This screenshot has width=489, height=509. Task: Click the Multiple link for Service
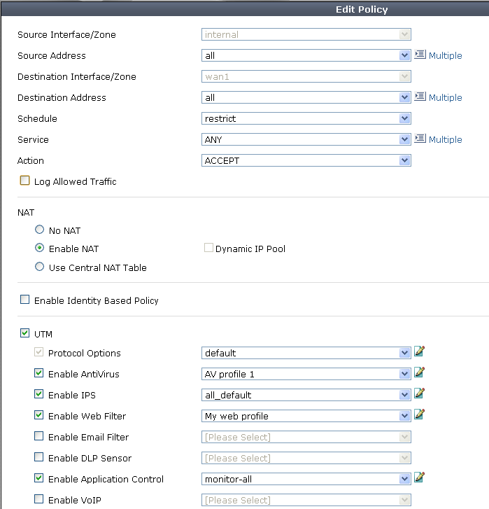coord(445,139)
